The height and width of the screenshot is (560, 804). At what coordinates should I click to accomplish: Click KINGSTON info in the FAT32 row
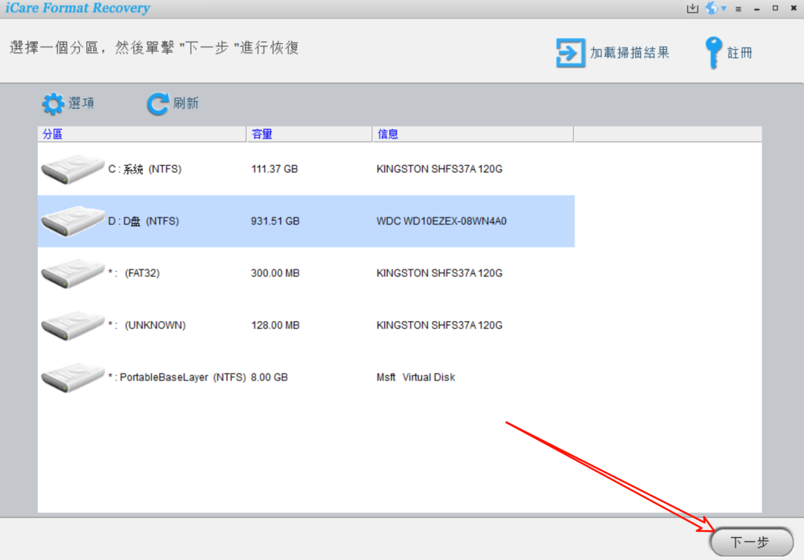(439, 273)
